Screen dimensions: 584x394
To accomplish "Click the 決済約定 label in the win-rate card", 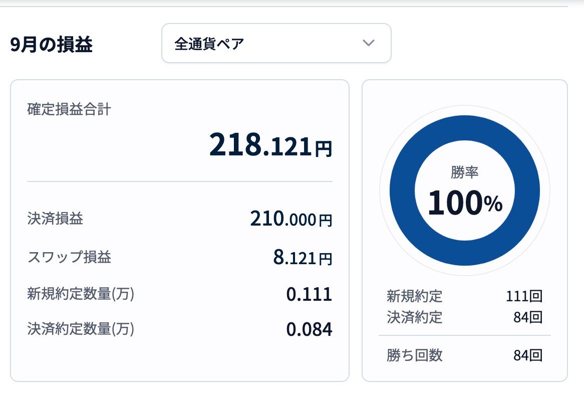I will click(415, 317).
